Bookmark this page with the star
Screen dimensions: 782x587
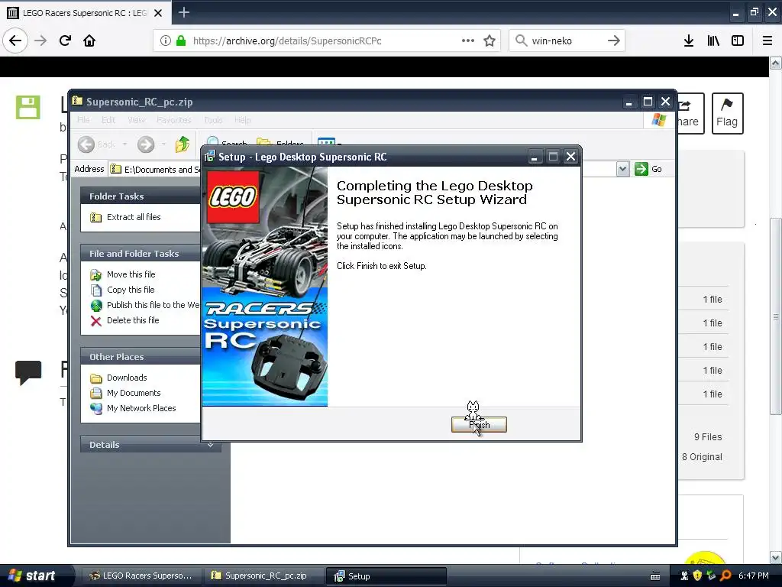pyautogui.click(x=490, y=41)
